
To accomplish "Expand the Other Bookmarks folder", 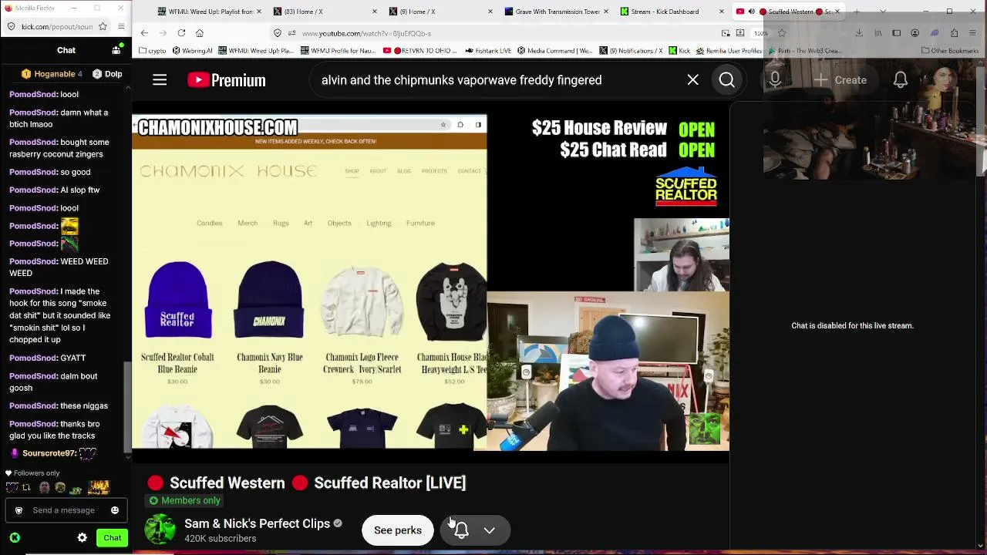I will pos(950,51).
